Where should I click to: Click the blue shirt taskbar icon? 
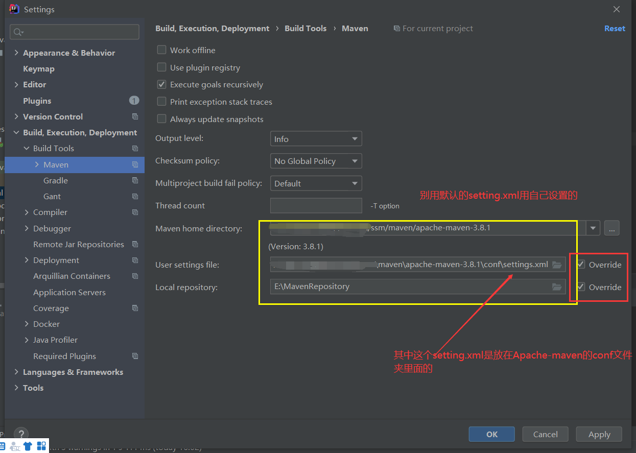(28, 446)
